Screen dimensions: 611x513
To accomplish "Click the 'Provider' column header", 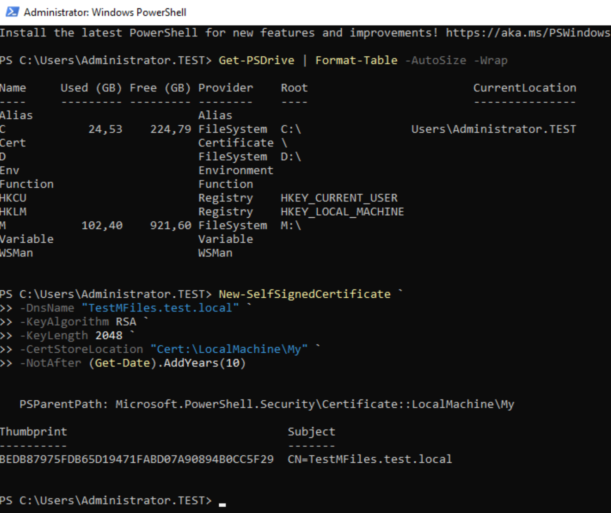I will coord(225,88).
